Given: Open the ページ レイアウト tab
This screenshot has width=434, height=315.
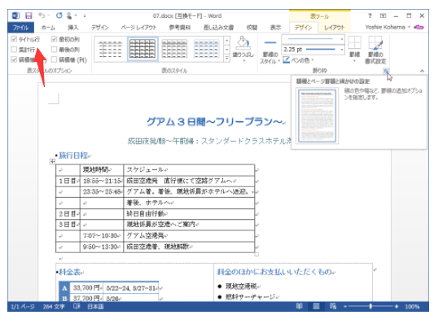Looking at the screenshot, I should [138, 28].
